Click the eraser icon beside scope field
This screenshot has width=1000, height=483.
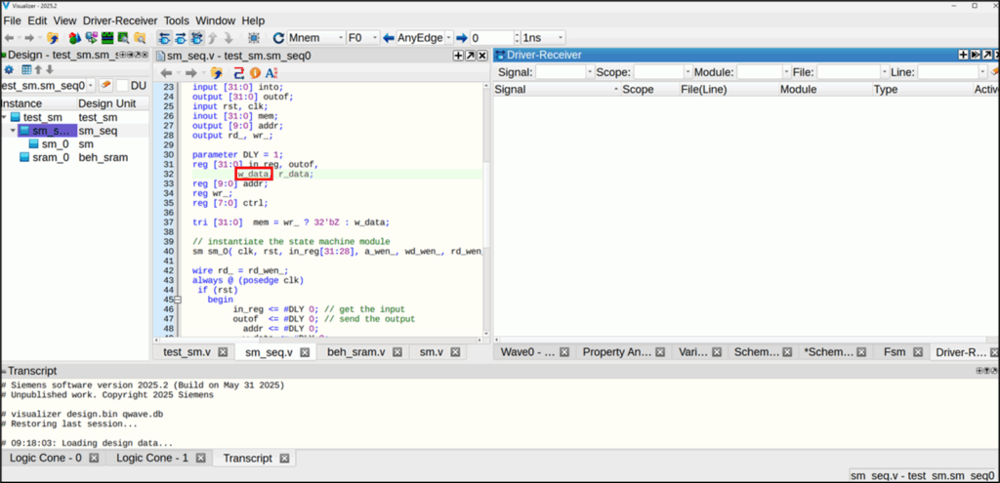click(104, 87)
